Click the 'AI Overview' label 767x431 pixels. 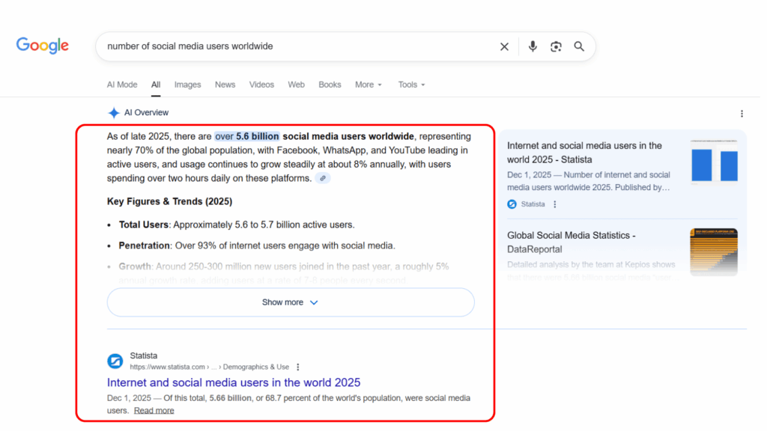pyautogui.click(x=146, y=113)
